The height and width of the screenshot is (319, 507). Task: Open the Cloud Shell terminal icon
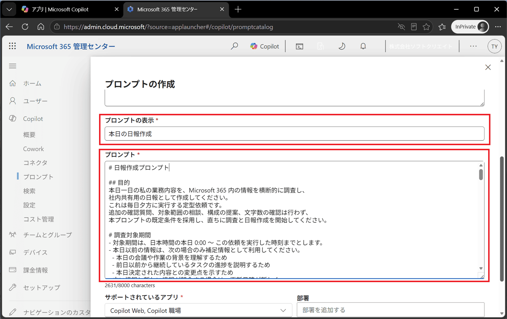tap(299, 47)
